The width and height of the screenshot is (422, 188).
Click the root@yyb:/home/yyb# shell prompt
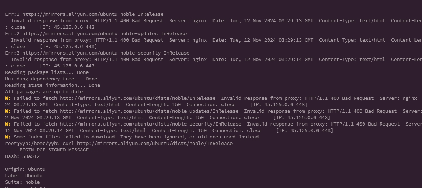tap(32, 144)
